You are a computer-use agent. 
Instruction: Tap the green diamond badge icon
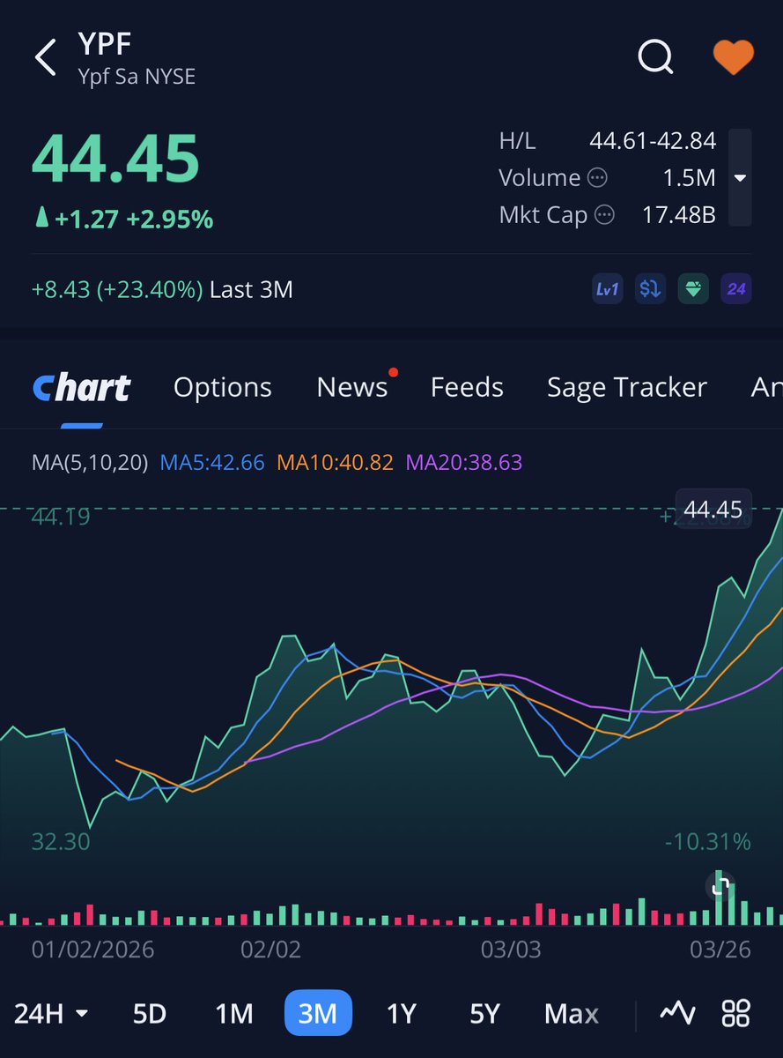692,289
